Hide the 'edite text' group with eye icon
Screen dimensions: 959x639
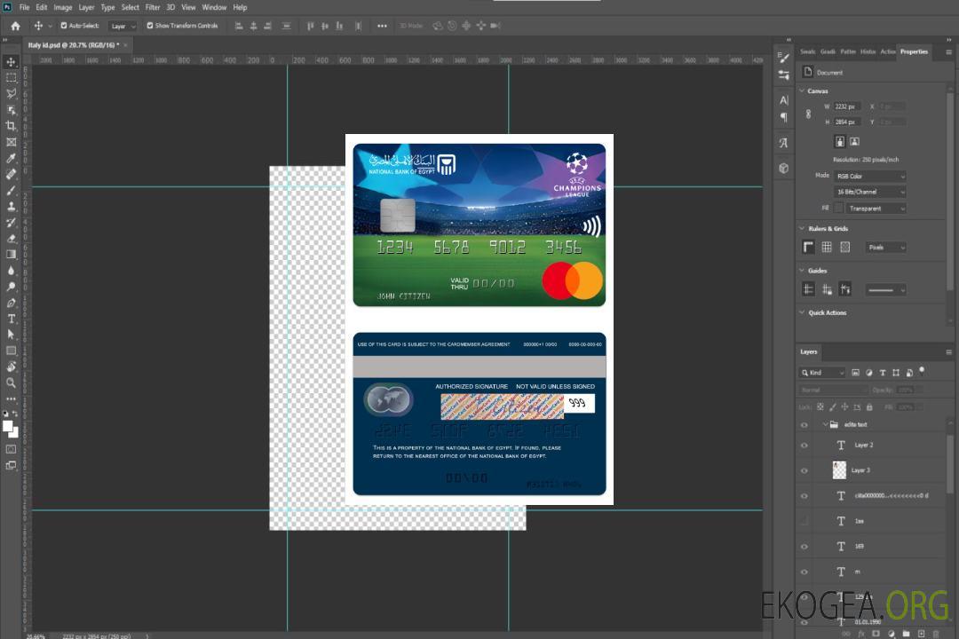pyautogui.click(x=804, y=425)
